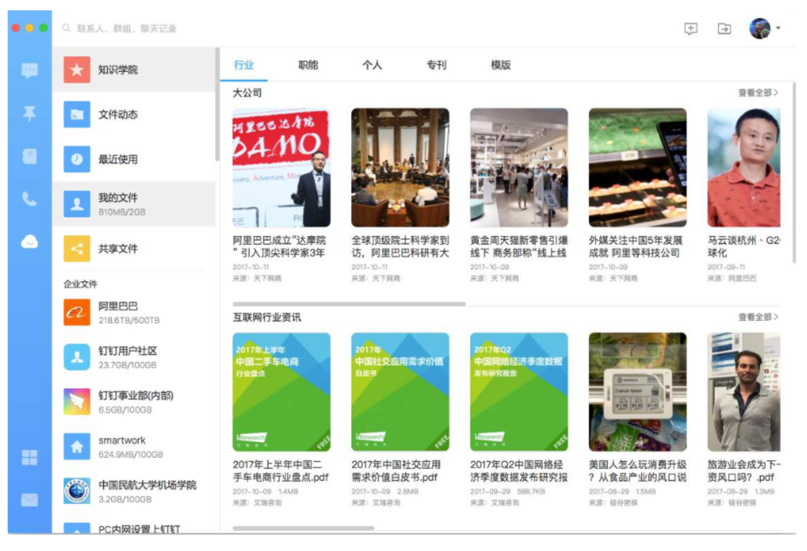Open 最近使用 clock entry

(134, 159)
